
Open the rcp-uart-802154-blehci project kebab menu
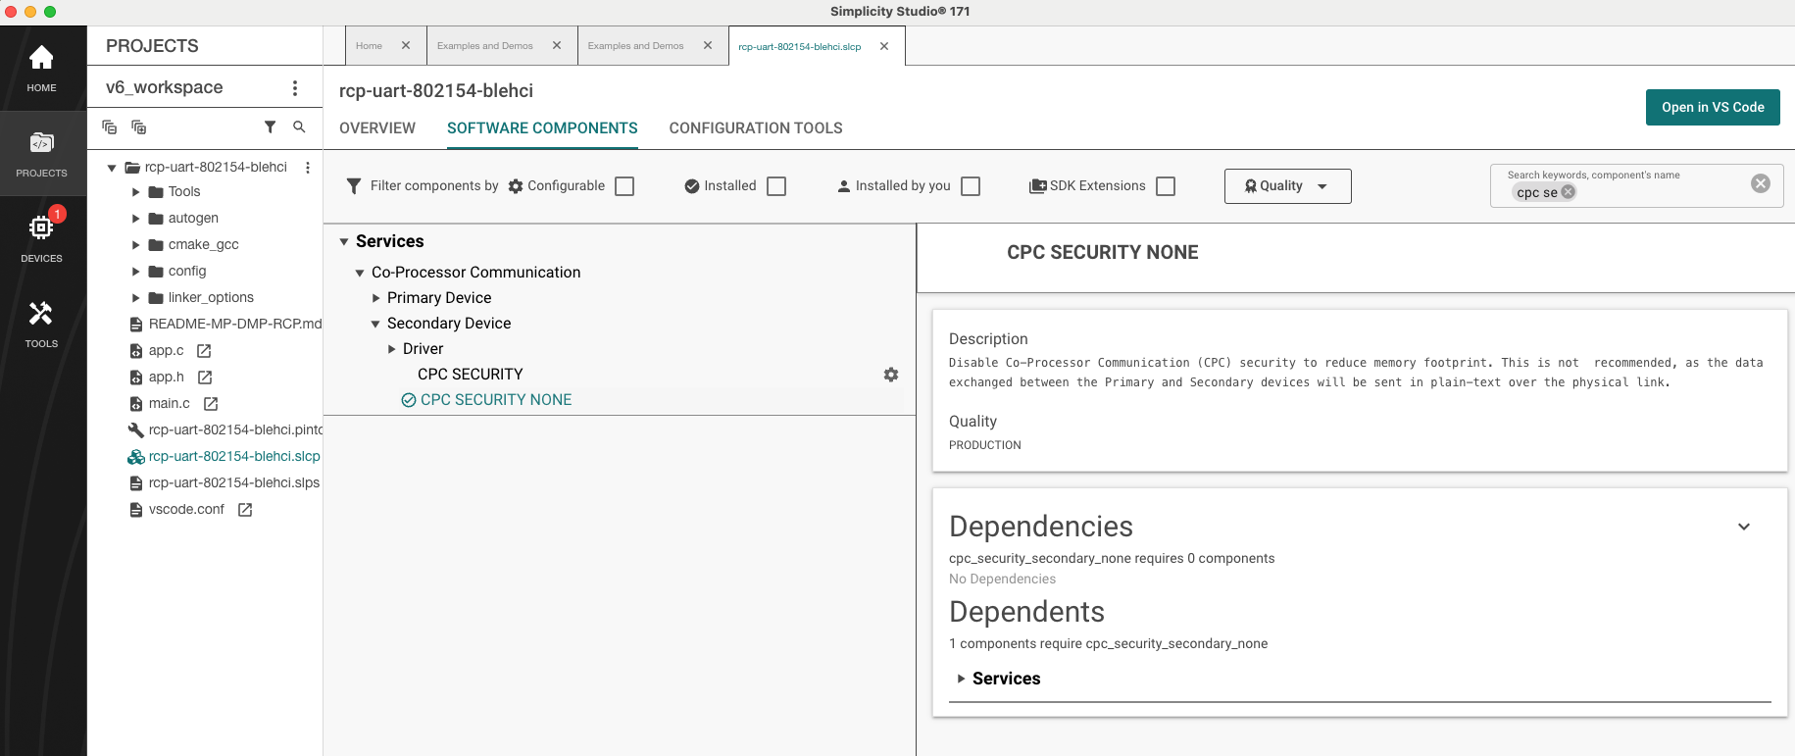coord(308,168)
